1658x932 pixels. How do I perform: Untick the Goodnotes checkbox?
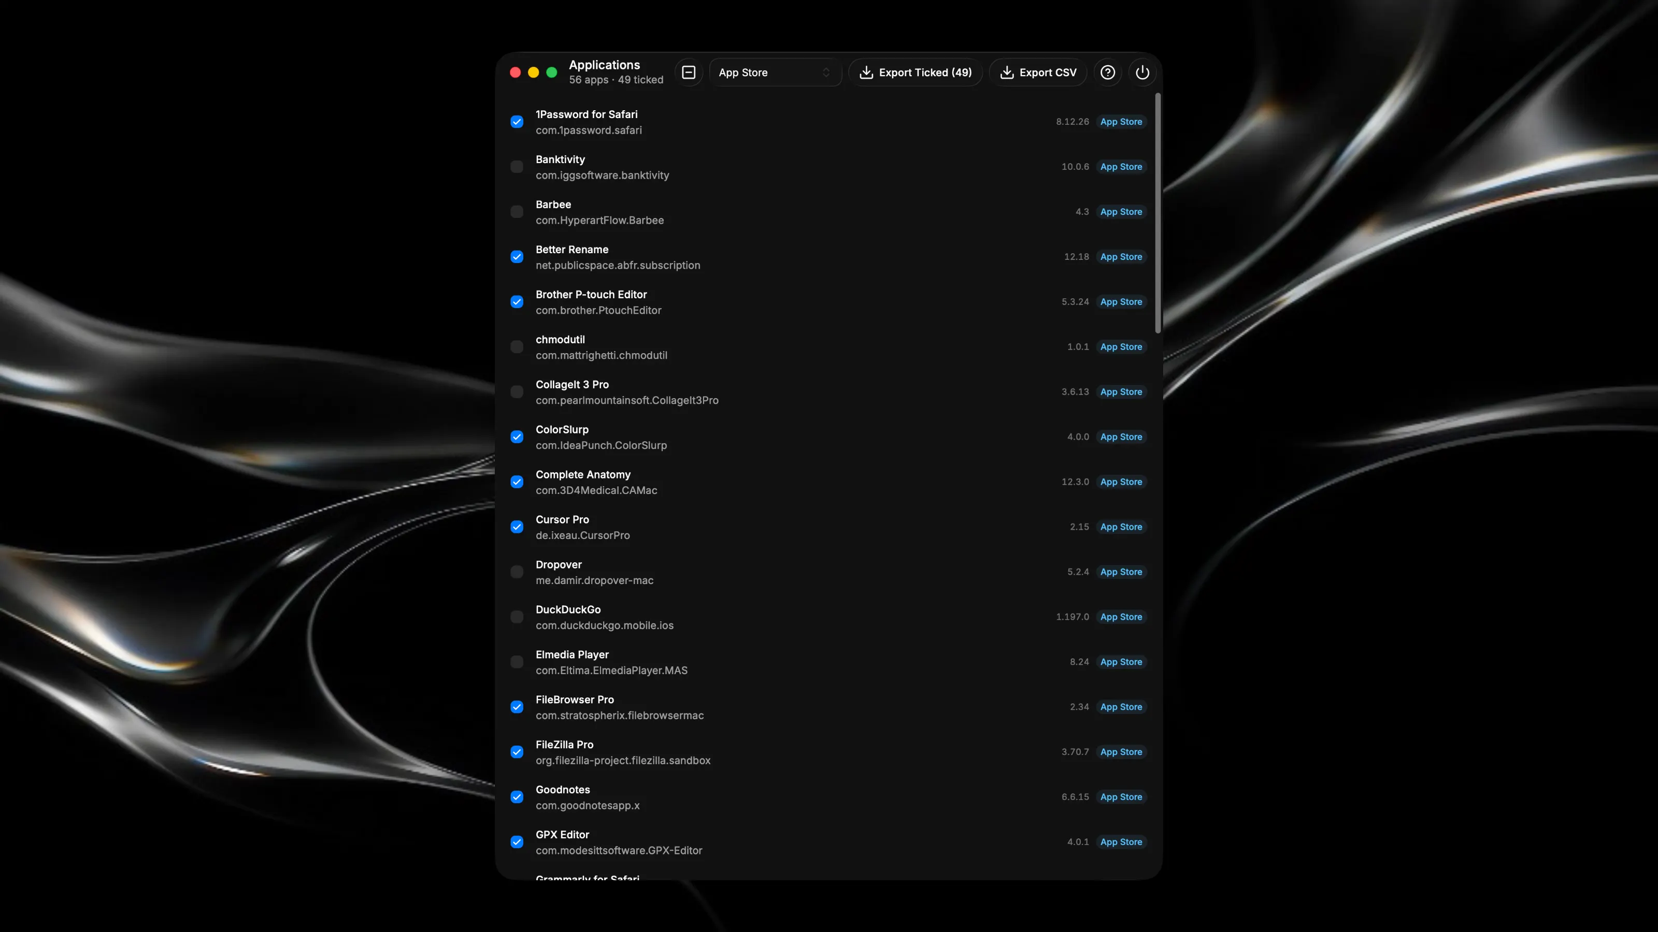click(x=517, y=797)
